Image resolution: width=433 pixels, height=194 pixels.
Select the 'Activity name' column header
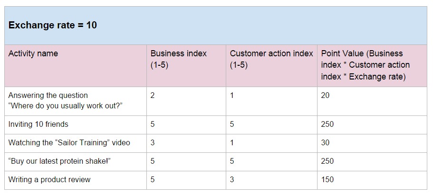(x=76, y=66)
